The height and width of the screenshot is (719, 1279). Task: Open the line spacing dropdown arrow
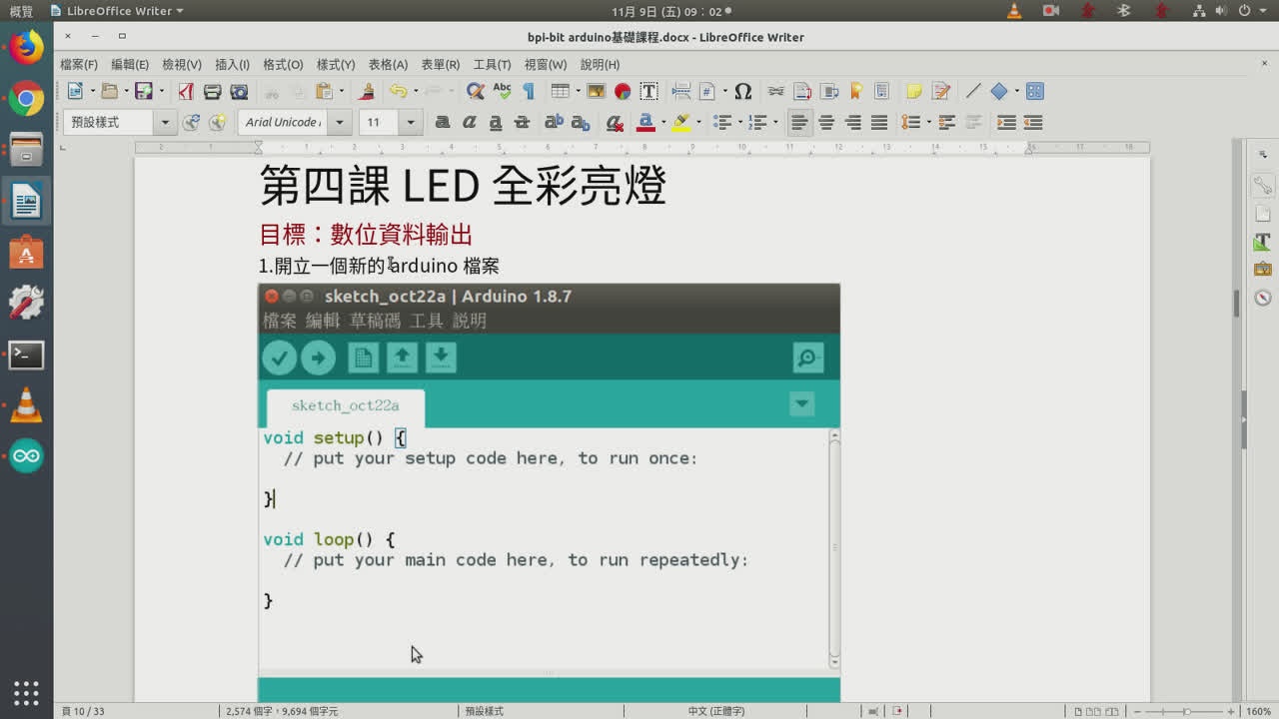927,123
